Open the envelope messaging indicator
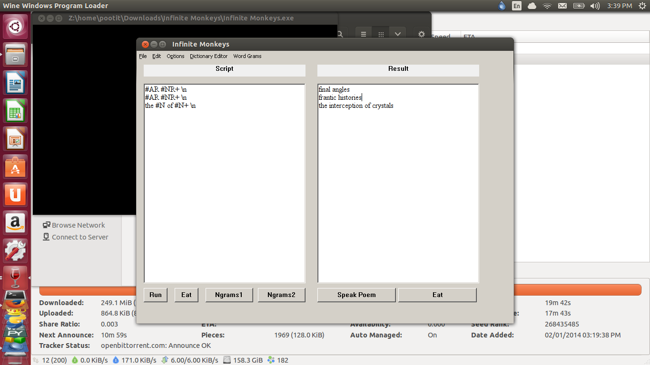Image resolution: width=650 pixels, height=365 pixels. tap(562, 6)
